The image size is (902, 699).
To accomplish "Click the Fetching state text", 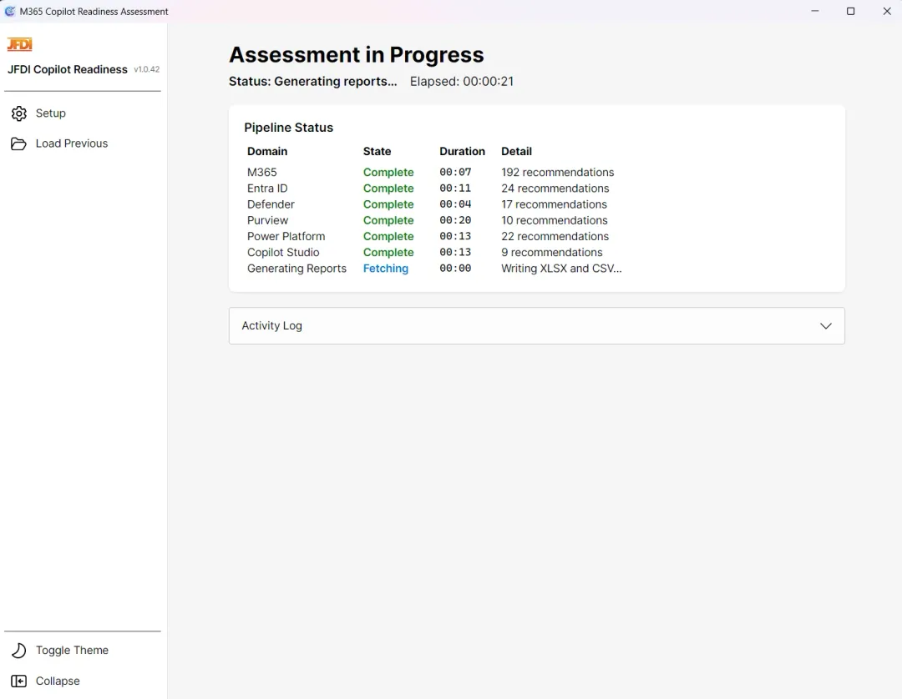I will pos(385,269).
